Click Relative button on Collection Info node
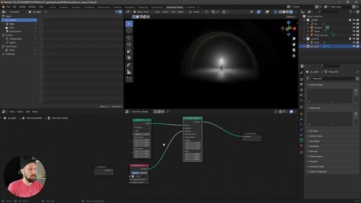Viewport: 361px width, 203px height. [x=143, y=173]
